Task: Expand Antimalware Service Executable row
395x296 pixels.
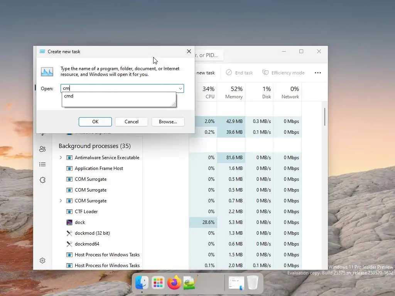Action: pos(61,158)
